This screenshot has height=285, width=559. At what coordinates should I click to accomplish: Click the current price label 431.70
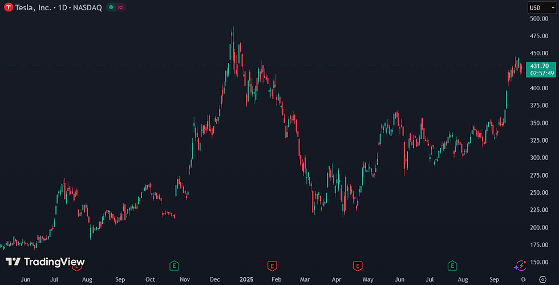coord(540,66)
